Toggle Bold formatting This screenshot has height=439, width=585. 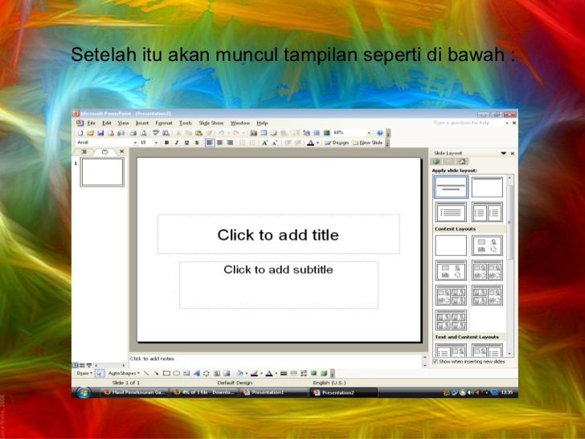point(166,142)
